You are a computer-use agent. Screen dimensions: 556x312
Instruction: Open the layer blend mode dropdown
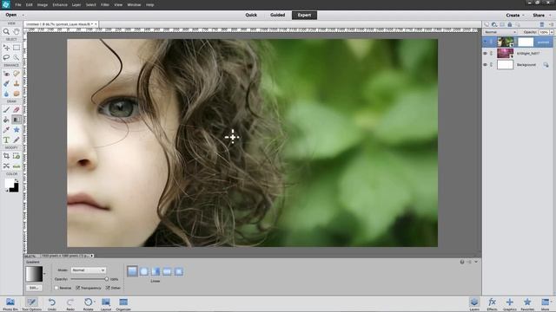tap(500, 32)
